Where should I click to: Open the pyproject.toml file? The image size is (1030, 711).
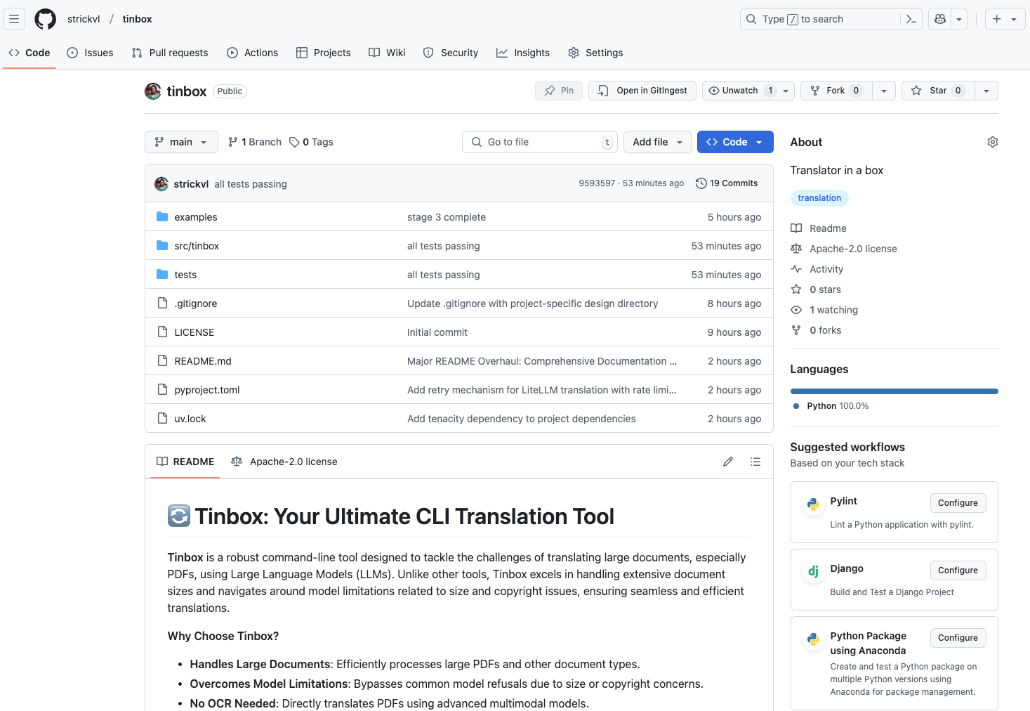pos(207,390)
